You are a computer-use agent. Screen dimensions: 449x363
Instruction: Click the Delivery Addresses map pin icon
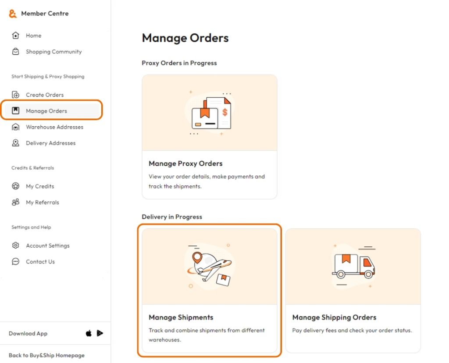click(x=16, y=143)
